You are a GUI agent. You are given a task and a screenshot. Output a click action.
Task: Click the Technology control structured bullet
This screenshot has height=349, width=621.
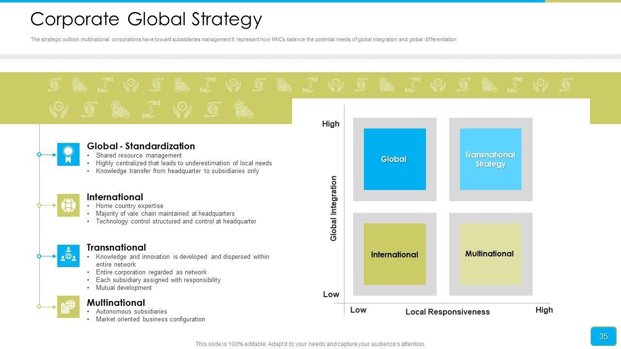pyautogui.click(x=176, y=222)
